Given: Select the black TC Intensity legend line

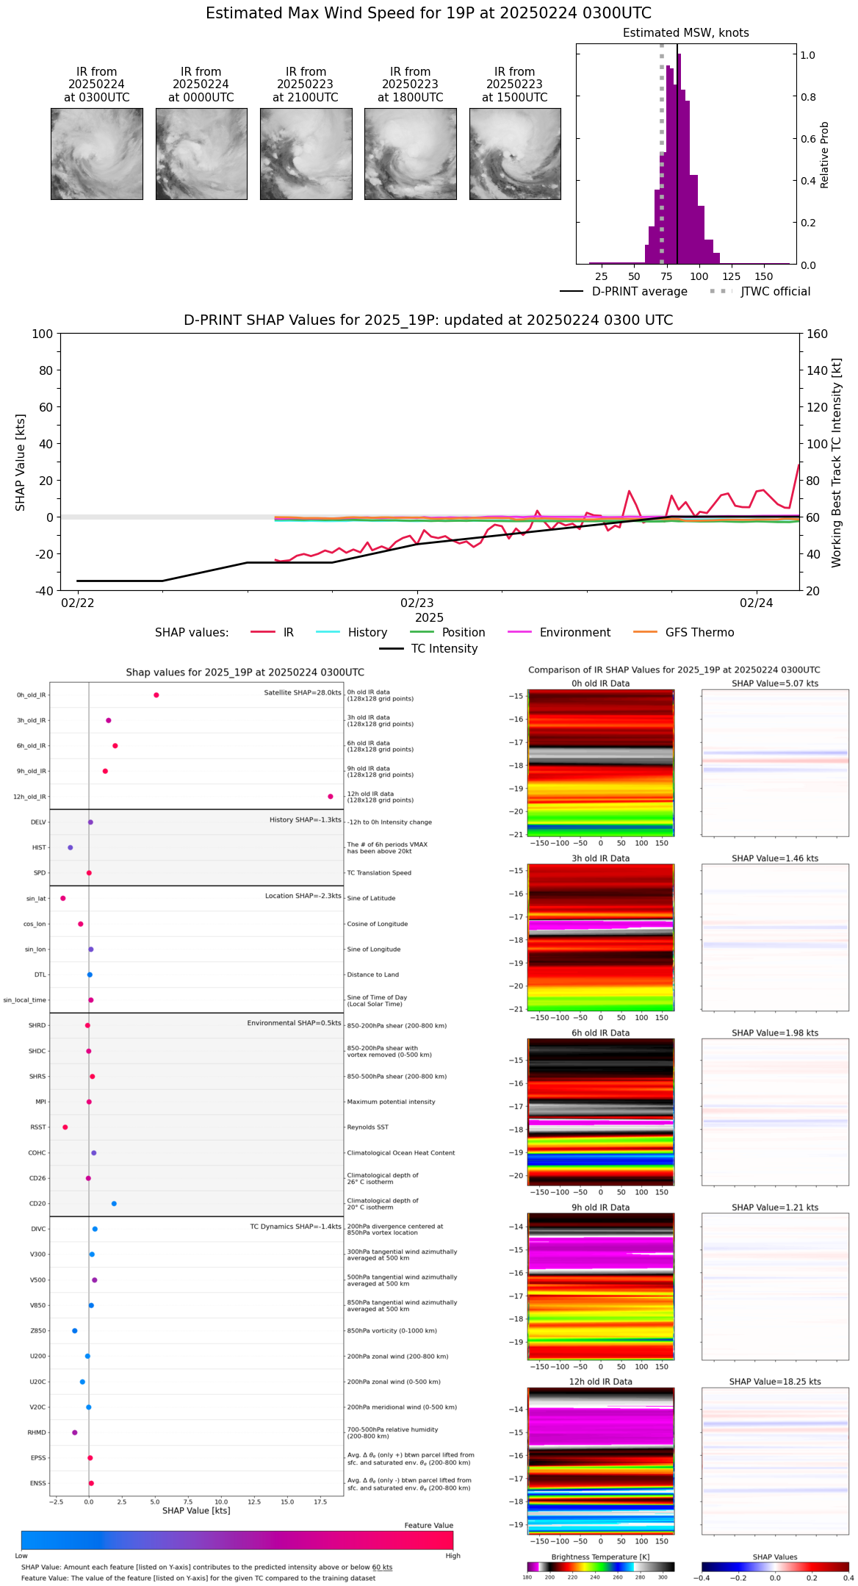Looking at the screenshot, I should 391,648.
